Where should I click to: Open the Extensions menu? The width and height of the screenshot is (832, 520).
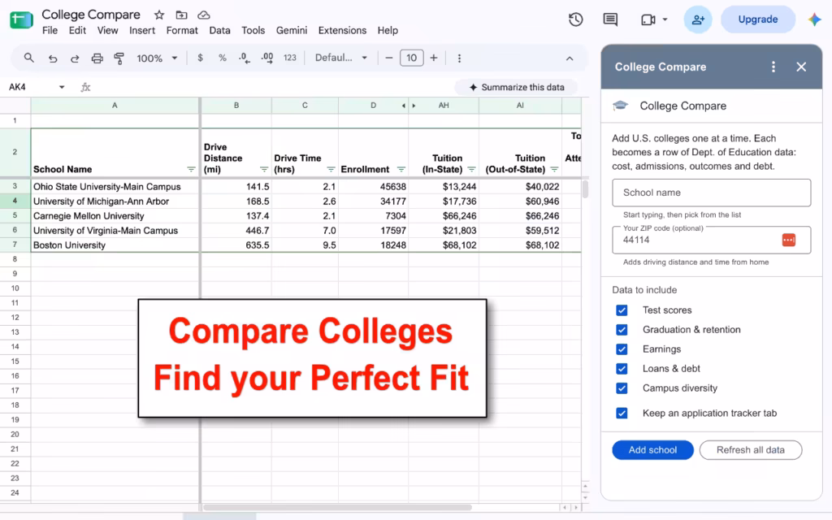pos(342,30)
